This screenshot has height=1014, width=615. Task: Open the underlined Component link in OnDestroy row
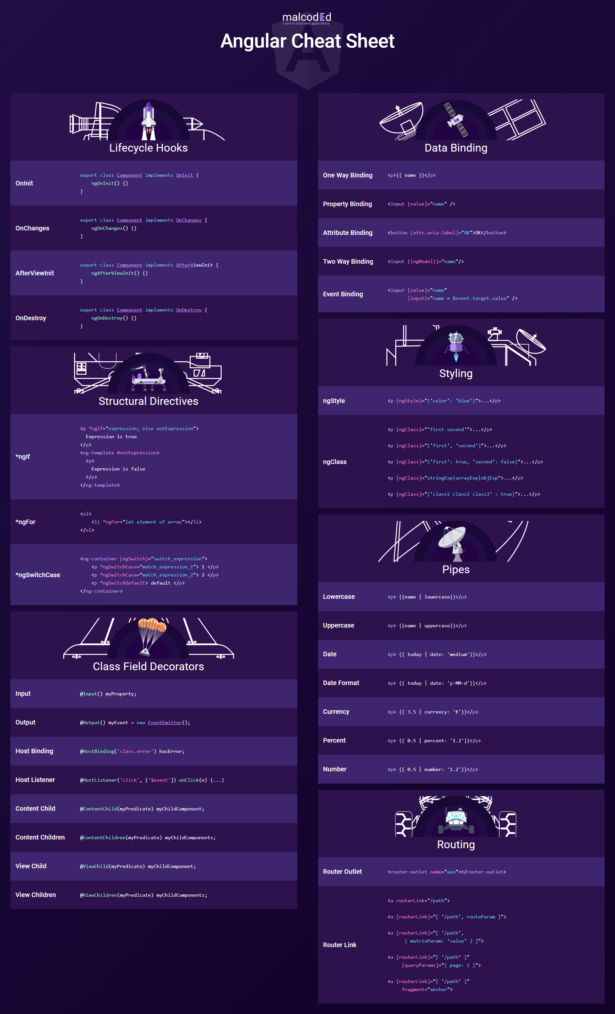tap(129, 310)
